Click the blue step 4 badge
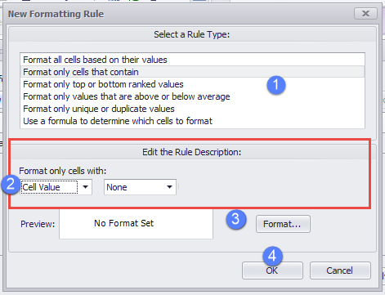 [272, 256]
